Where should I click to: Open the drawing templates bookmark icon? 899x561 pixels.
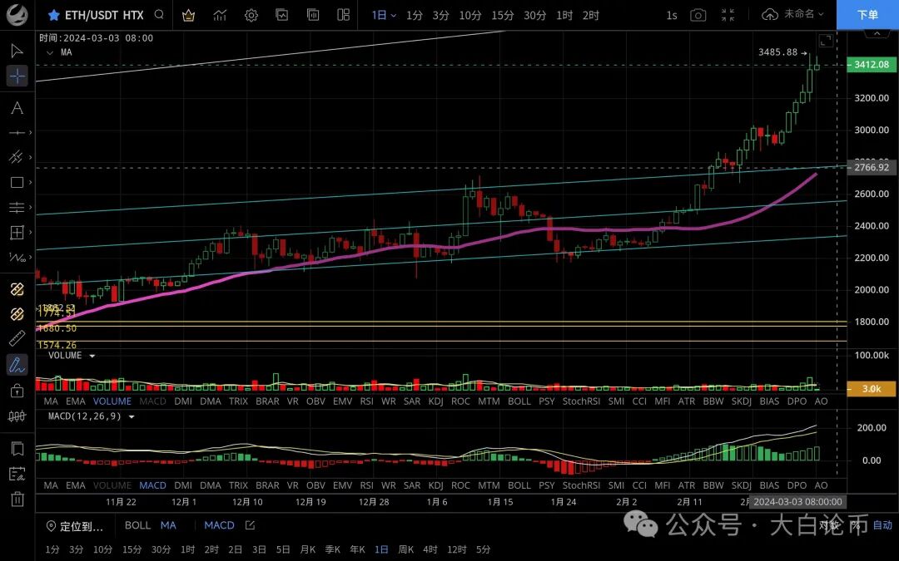(x=17, y=449)
